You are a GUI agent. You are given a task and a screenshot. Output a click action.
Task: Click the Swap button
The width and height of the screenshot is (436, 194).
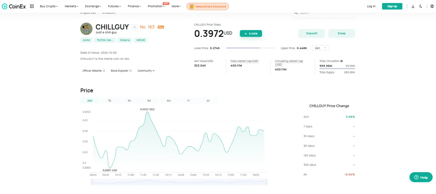(x=341, y=33)
